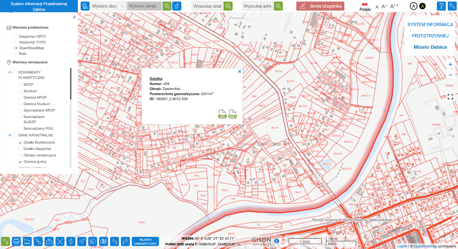Select OpenStreetMap base layer
The image size is (458, 249).
16,48
